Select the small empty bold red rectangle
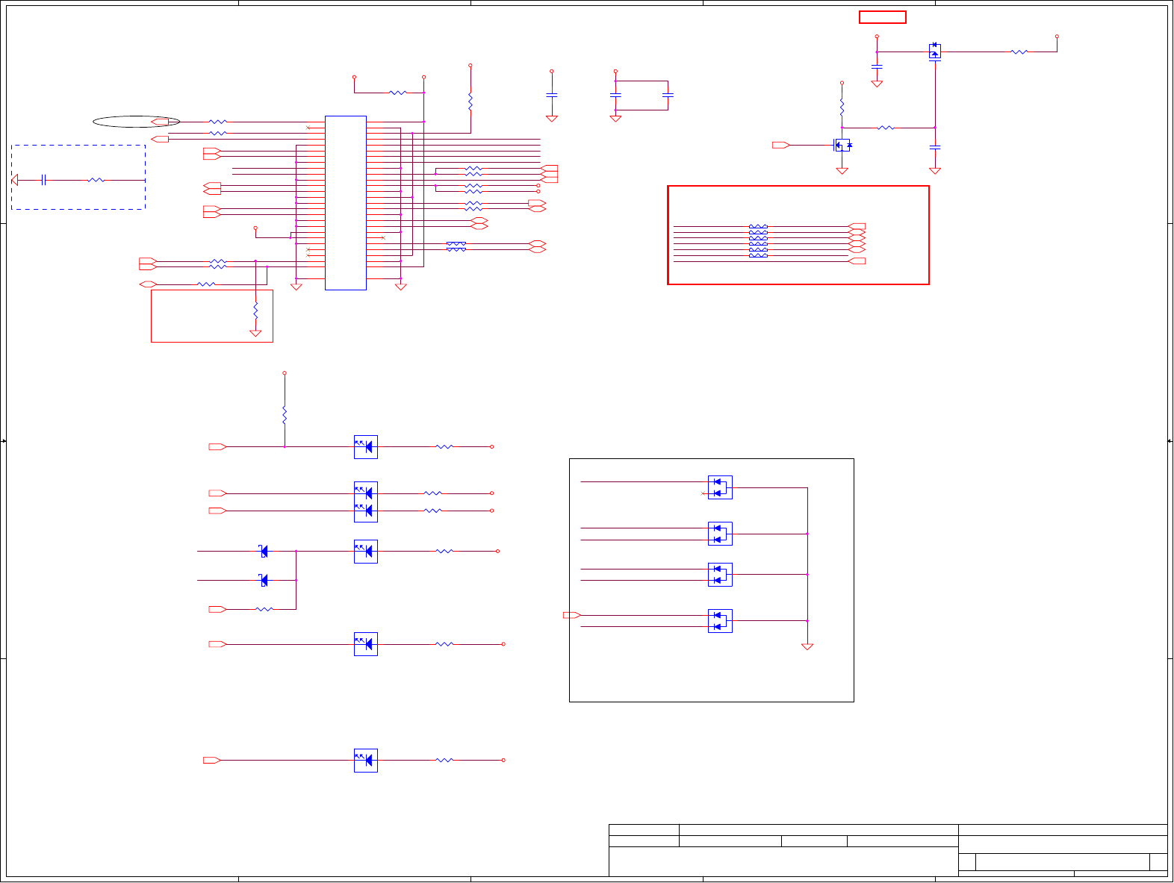 (x=883, y=17)
